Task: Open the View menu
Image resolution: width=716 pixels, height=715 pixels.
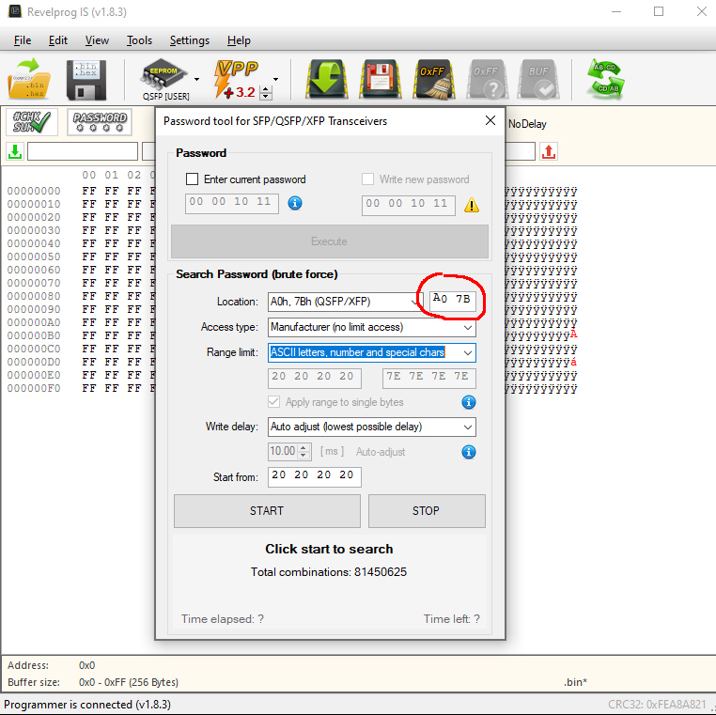Action: (97, 40)
